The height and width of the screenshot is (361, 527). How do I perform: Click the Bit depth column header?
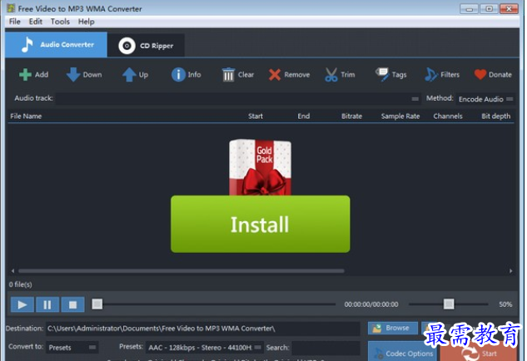(495, 116)
